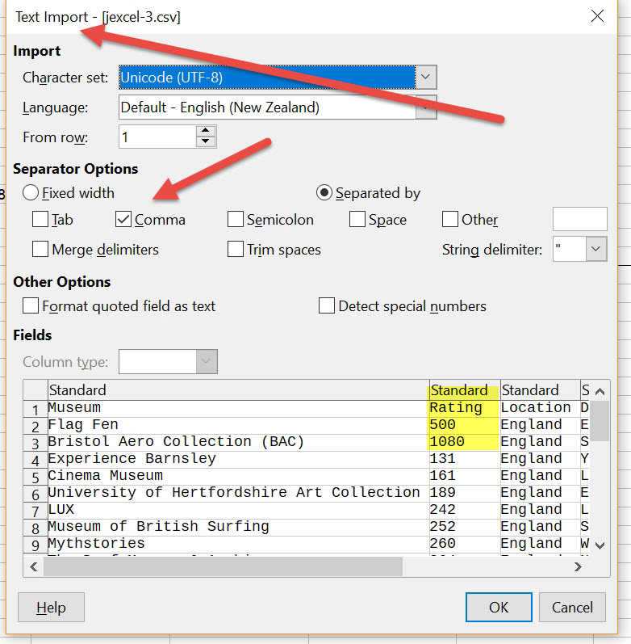Open the Character set dropdown
This screenshot has width=631, height=644.
pos(426,78)
